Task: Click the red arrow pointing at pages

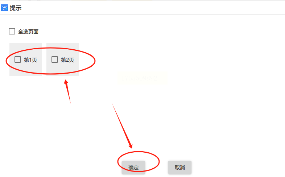Action: pyautogui.click(x=67, y=91)
